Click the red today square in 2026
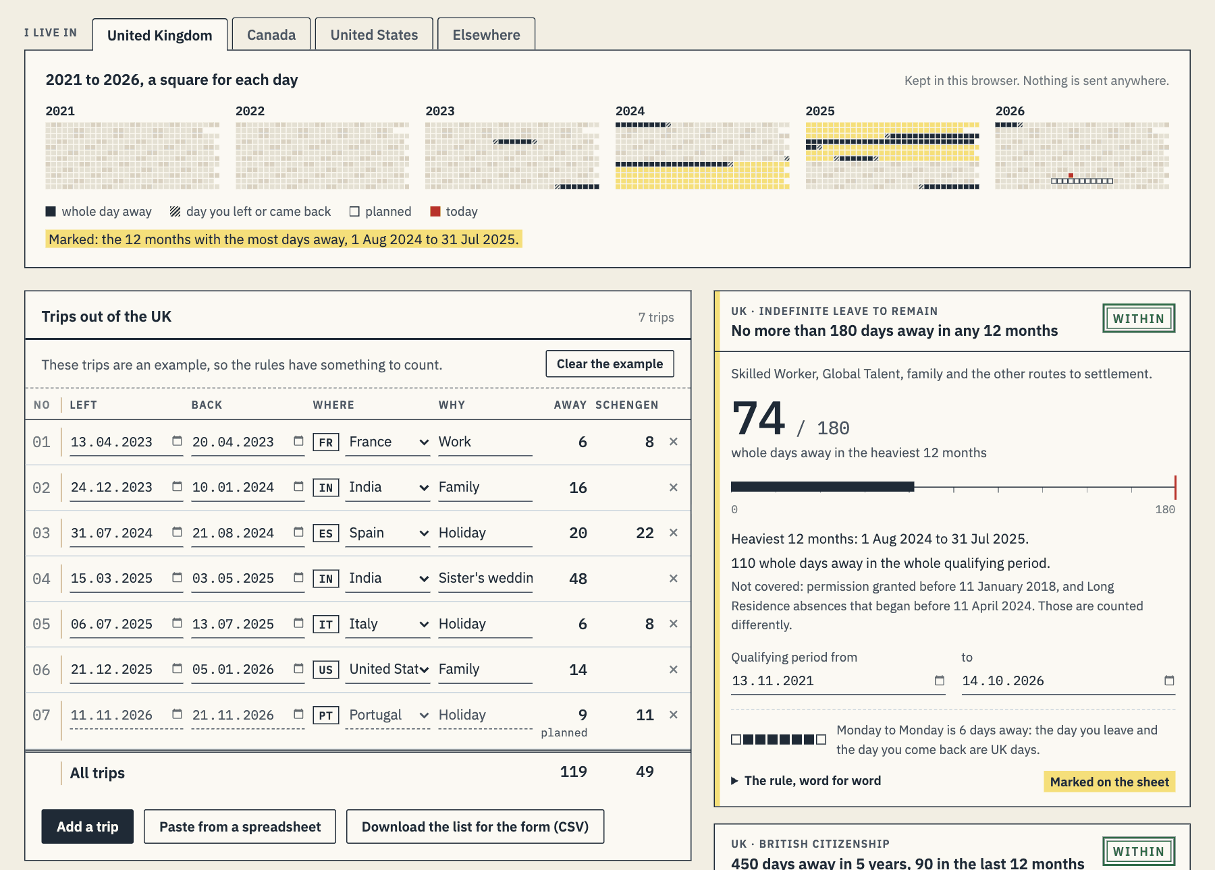Image resolution: width=1215 pixels, height=870 pixels. (1071, 175)
